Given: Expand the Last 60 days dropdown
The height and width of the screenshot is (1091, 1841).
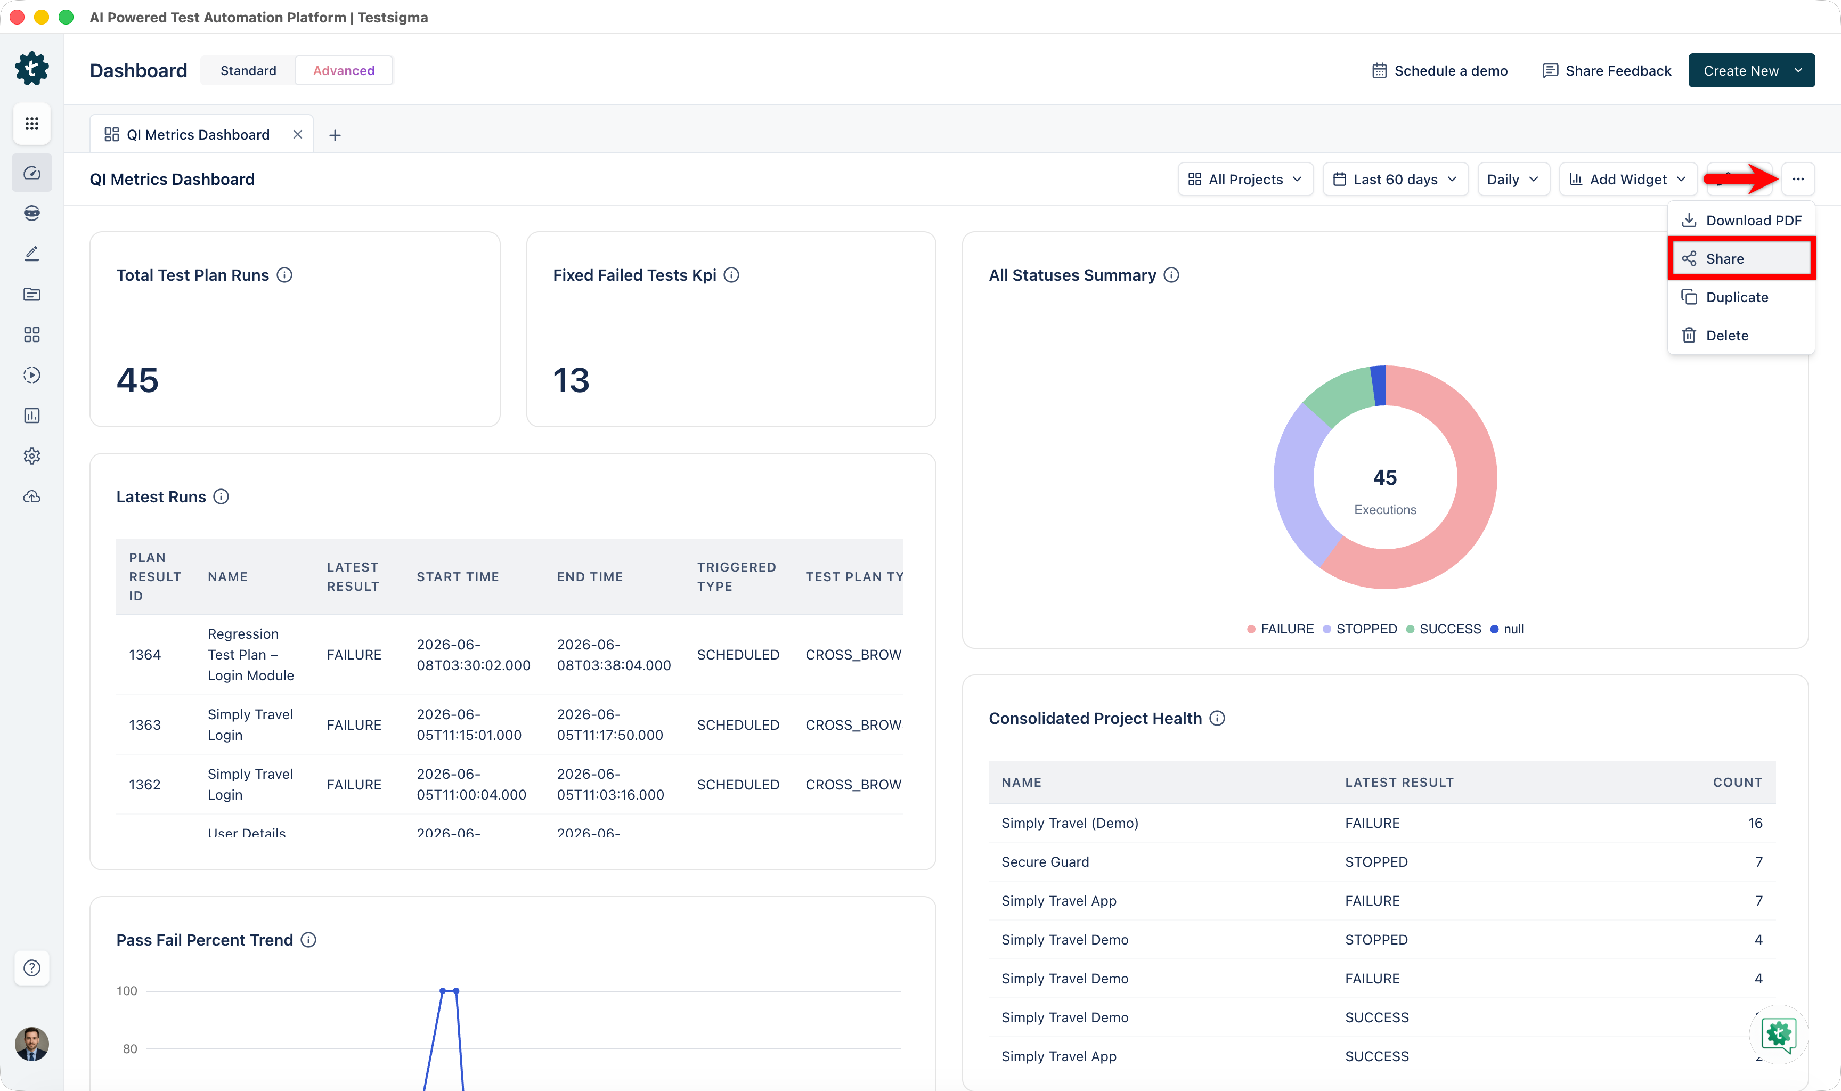Looking at the screenshot, I should click(1395, 180).
